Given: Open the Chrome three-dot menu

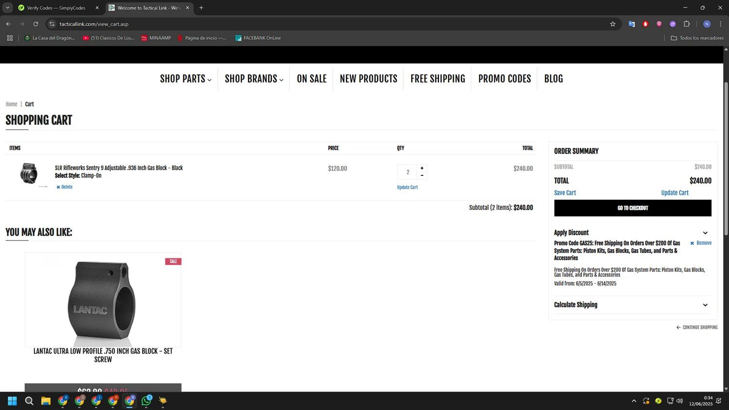Looking at the screenshot, I should click(721, 24).
